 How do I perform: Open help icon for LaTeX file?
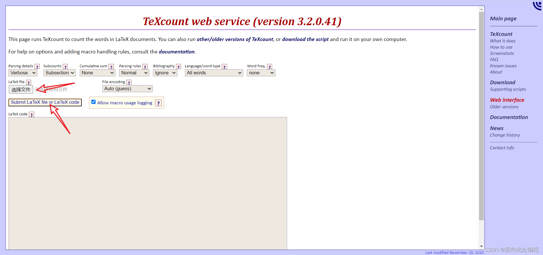(x=29, y=83)
